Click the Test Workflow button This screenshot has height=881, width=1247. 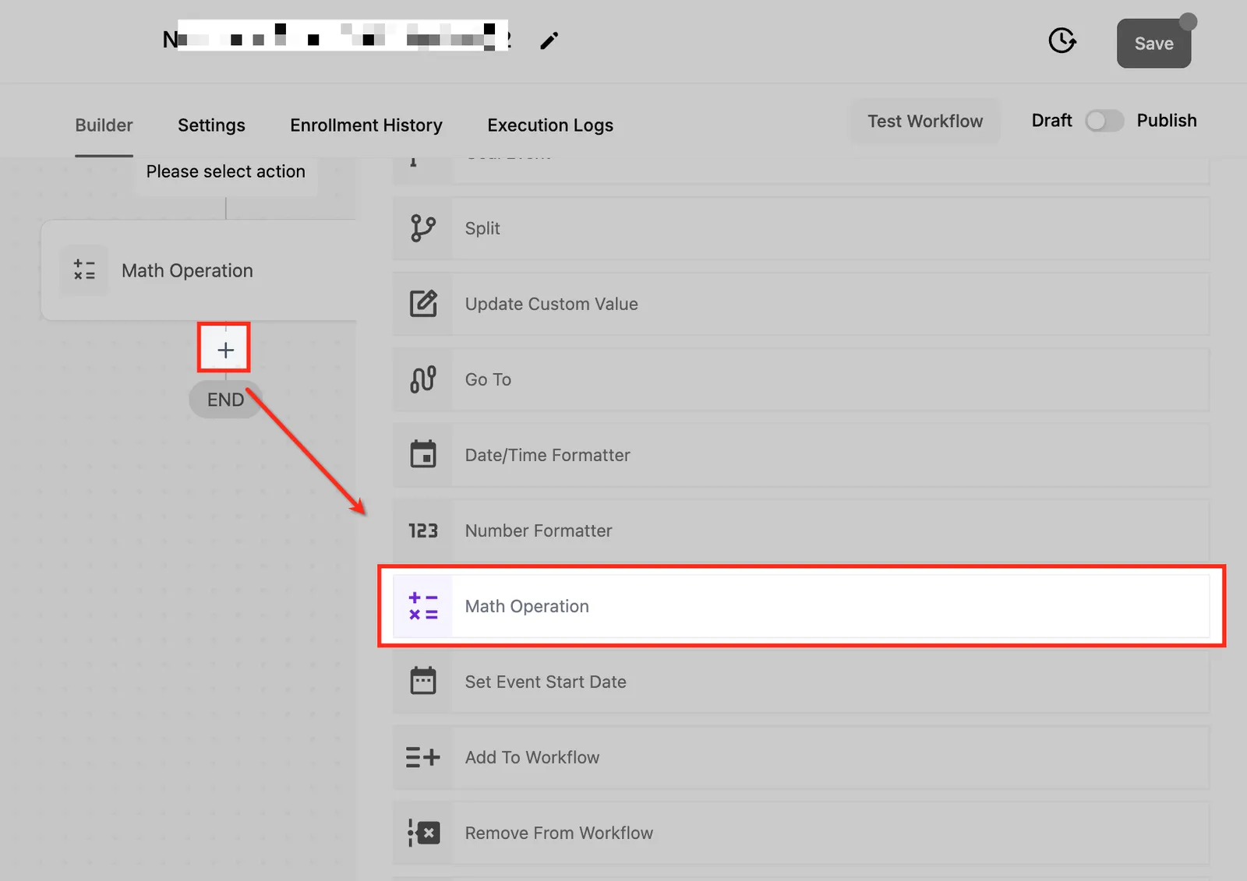click(925, 122)
